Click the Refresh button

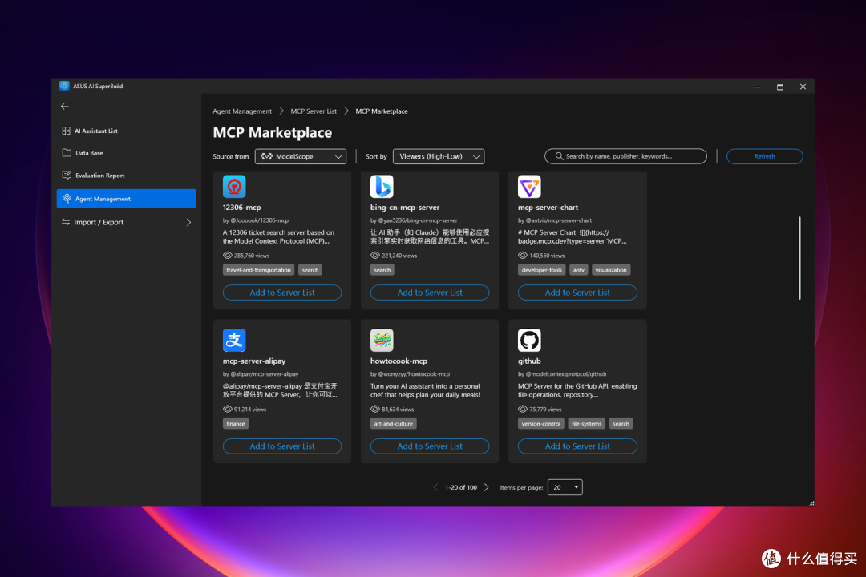pos(764,156)
